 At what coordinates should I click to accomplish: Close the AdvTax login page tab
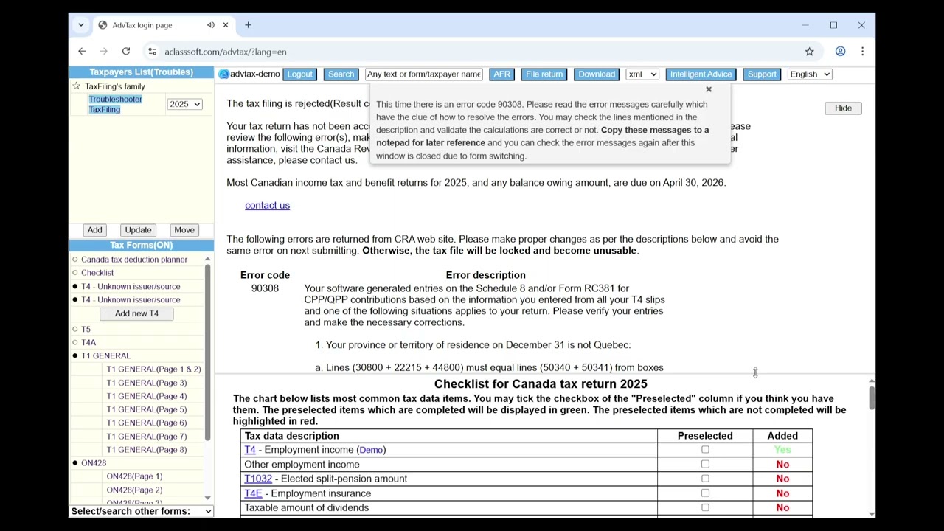(226, 25)
